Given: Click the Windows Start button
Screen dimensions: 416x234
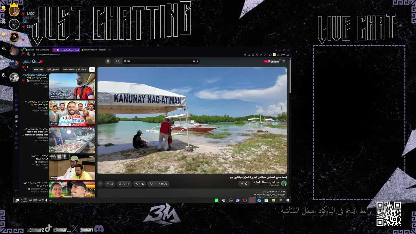Looking at the screenshot, I should [288, 201].
